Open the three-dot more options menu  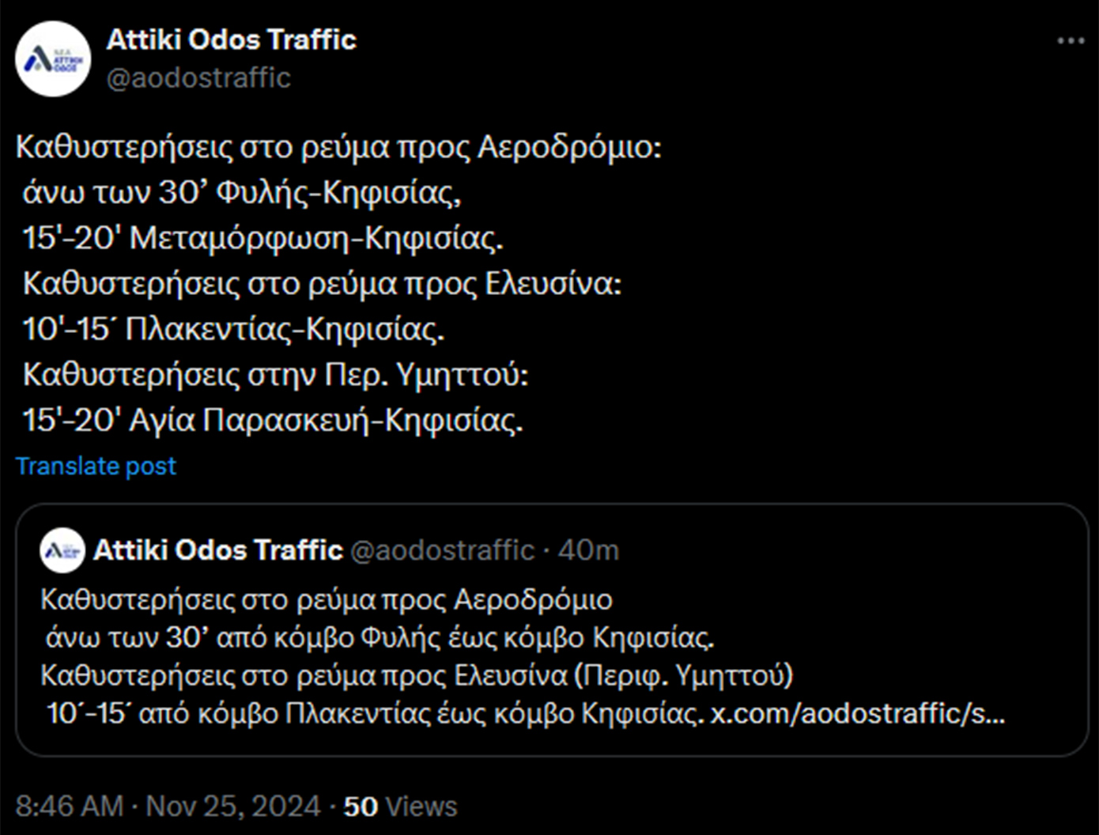1071,41
